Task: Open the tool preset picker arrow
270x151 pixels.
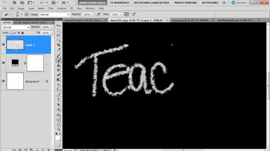Action: coord(10,14)
